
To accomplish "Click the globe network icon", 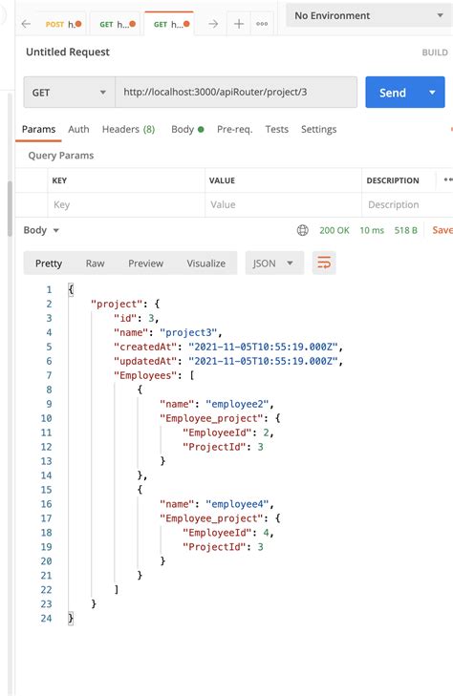I will coord(302,230).
